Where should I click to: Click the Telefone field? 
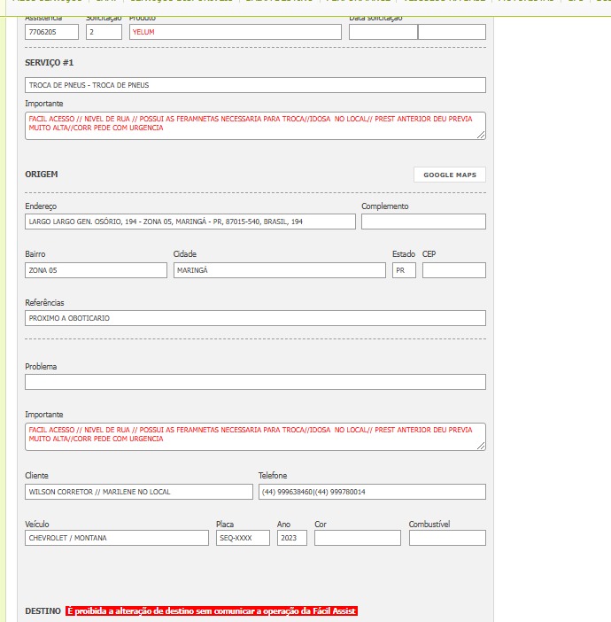click(x=372, y=492)
